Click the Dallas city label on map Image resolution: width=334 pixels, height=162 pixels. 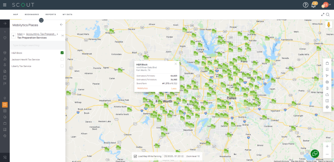pos(232,98)
